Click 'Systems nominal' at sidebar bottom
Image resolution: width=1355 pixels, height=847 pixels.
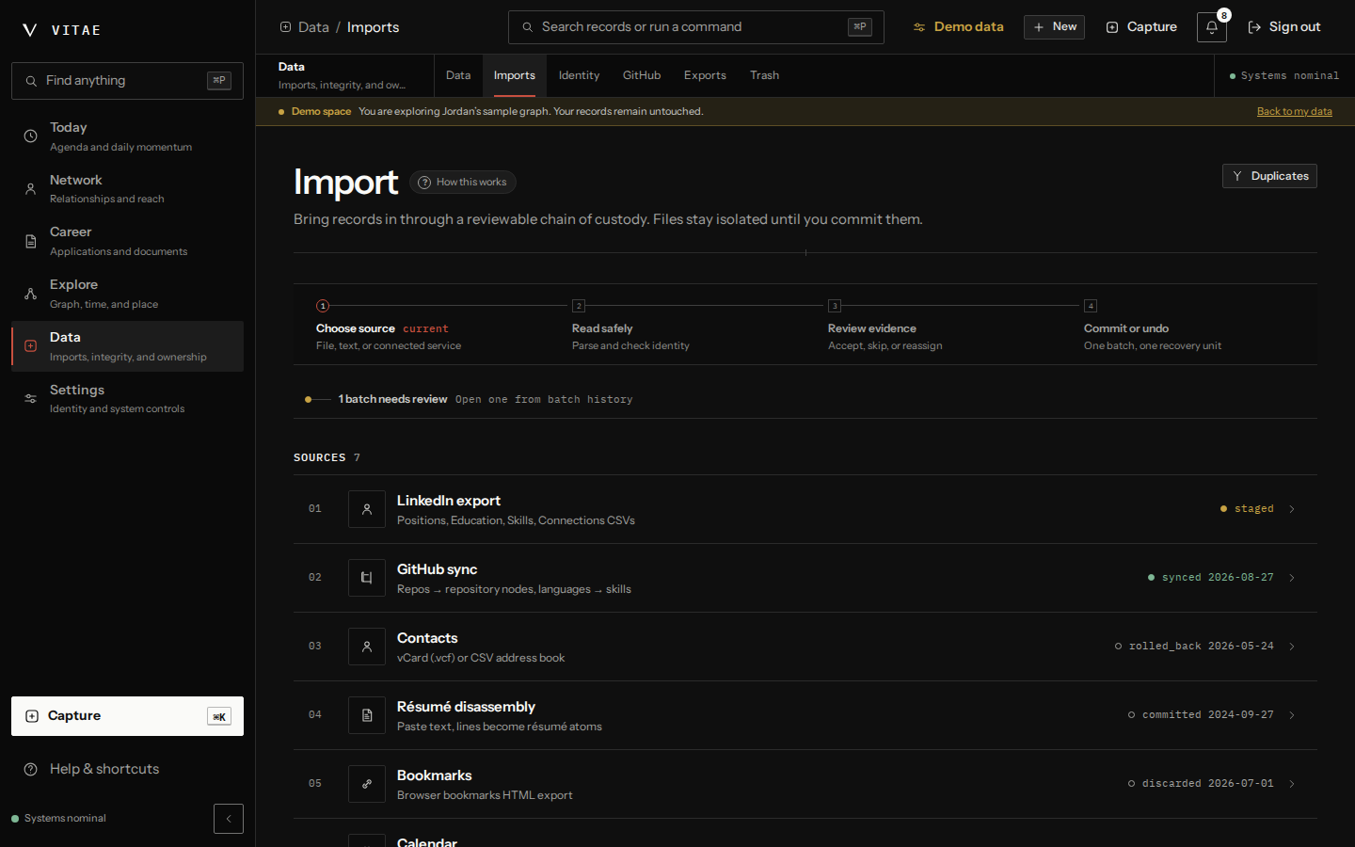(x=58, y=819)
